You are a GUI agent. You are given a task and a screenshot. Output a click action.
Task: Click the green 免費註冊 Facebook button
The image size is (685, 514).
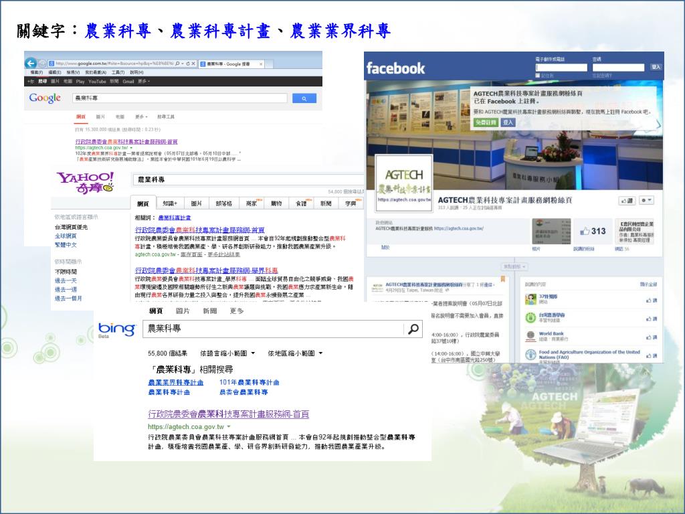pos(486,122)
